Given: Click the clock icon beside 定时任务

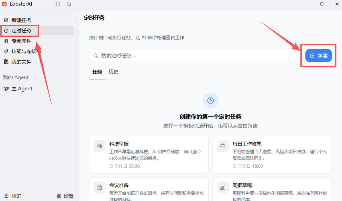Looking at the screenshot, I should tap(6, 31).
